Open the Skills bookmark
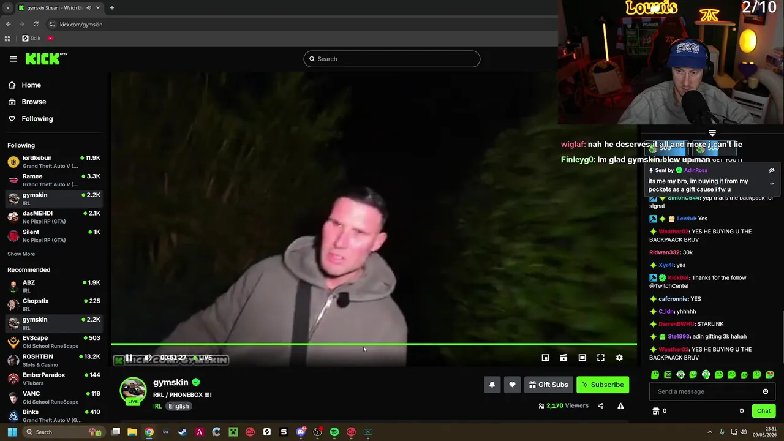 tap(31, 38)
